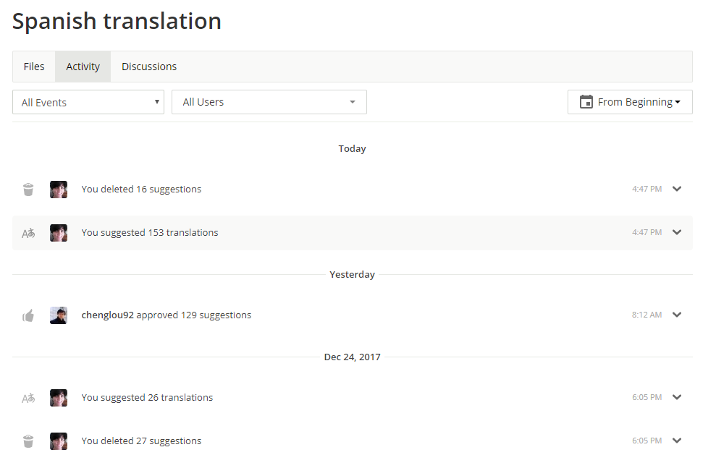The width and height of the screenshot is (716, 455).
Task: Click translation icon beside 26 translations entry
Action: click(x=28, y=398)
